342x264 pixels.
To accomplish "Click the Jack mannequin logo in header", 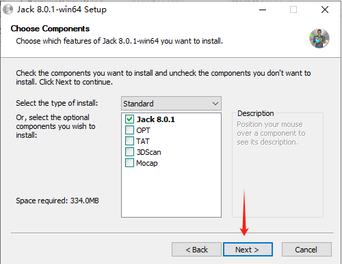I will click(319, 38).
